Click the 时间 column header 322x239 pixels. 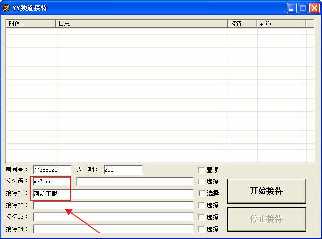coord(30,24)
